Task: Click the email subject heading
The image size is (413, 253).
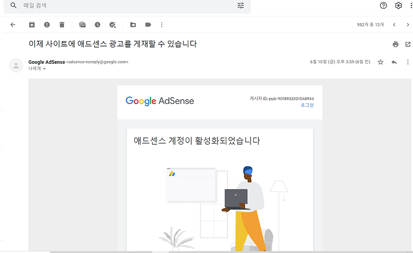Action: coord(113,43)
